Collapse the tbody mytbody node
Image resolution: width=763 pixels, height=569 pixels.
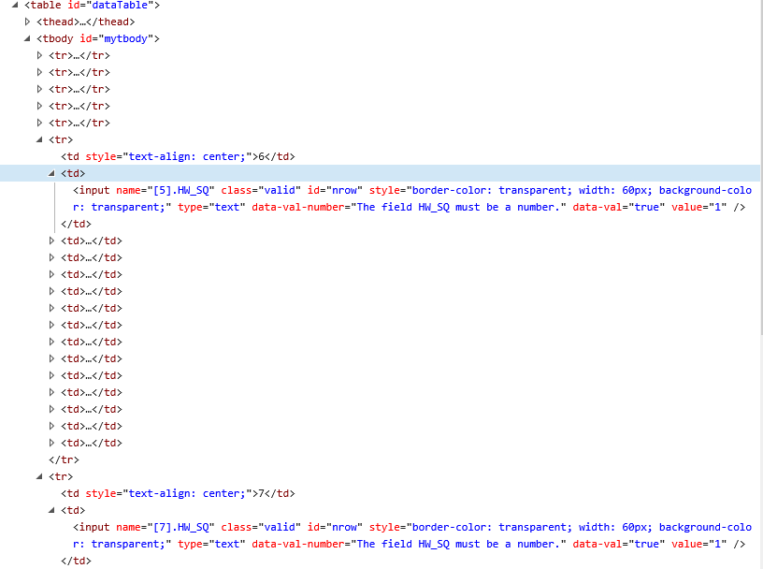pos(27,38)
